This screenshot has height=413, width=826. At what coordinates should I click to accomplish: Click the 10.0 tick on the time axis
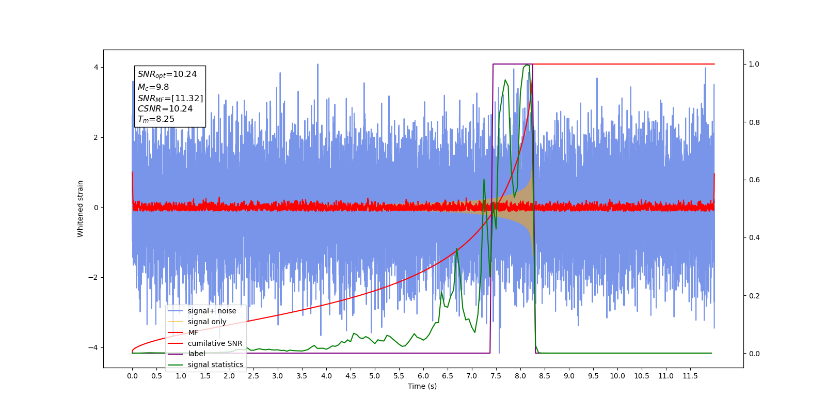coord(617,376)
